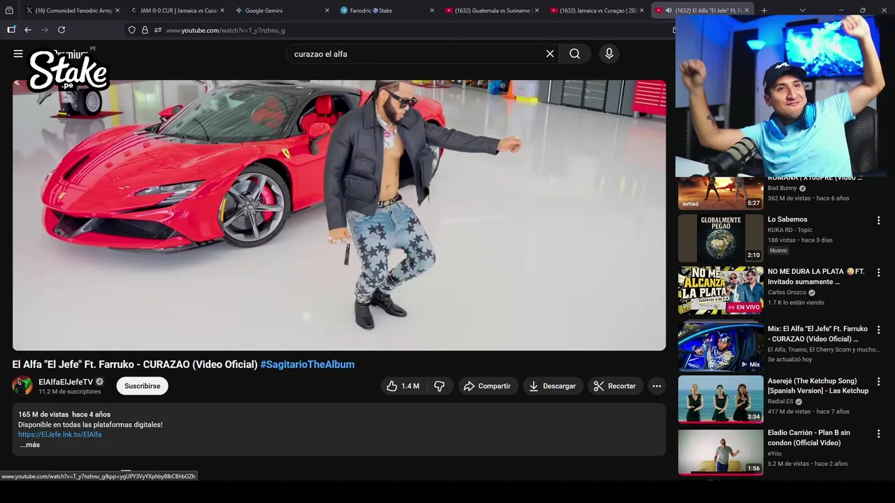Viewport: 895px width, 503px height.
Task: Open Lo Sabemos video thumbnail
Action: click(x=720, y=238)
